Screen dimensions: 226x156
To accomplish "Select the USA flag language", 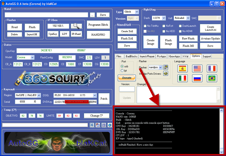I will (x=197, y=68).
